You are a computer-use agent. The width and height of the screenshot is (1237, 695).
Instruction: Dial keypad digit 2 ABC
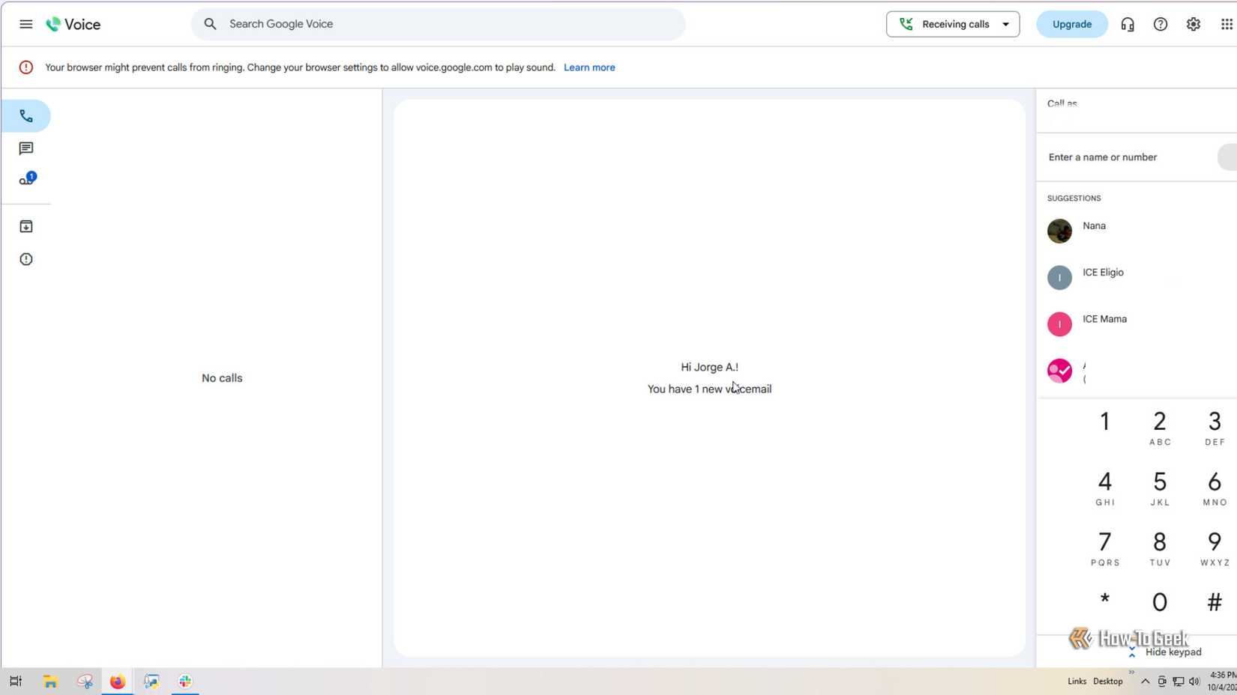[1160, 428]
